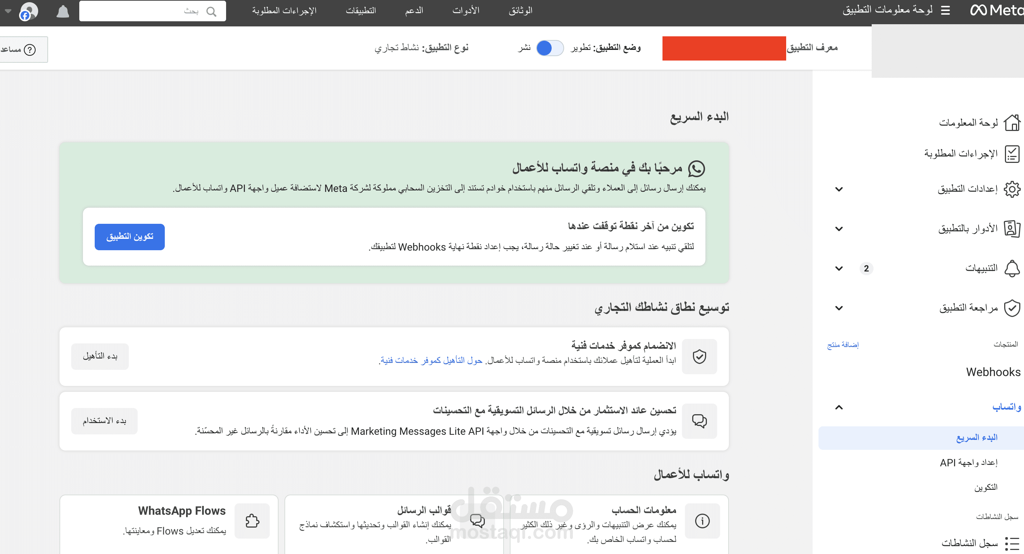Viewport: 1024px width, 554px height.
Task: Expand the App Settings section
Action: 839,189
